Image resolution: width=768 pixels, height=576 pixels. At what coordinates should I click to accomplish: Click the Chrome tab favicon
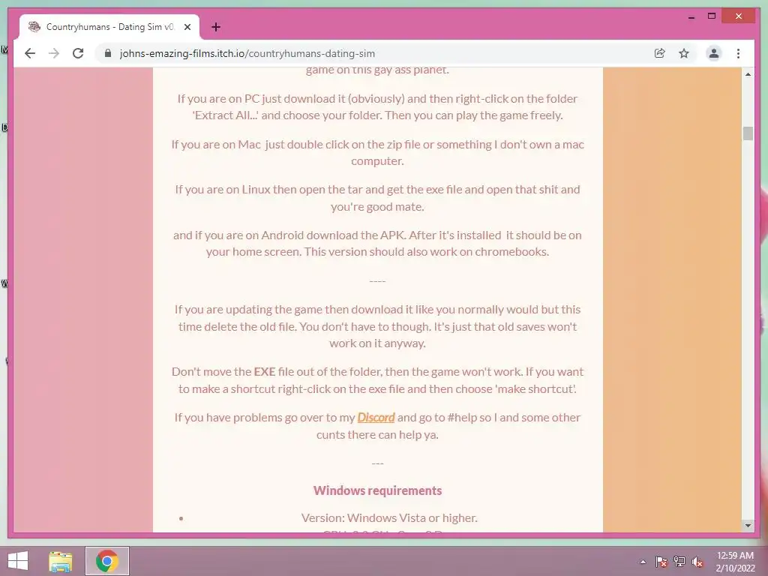(x=34, y=27)
